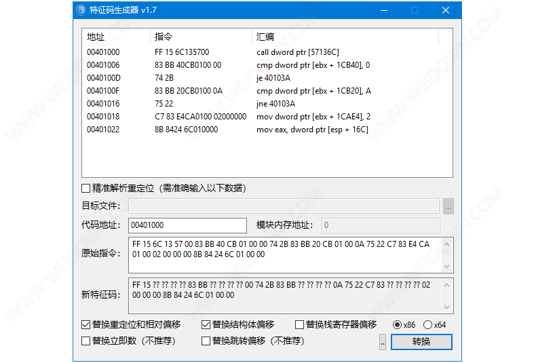Click the small '..' button beside 转换
536x363 pixels.
pyautogui.click(x=383, y=342)
